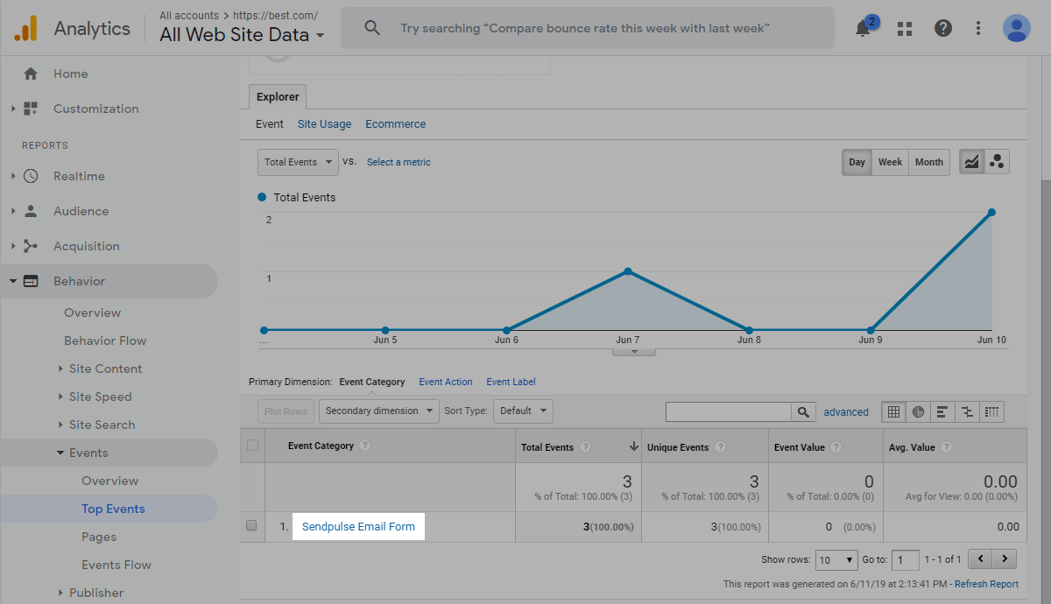The image size is (1051, 604).
Task: Open the Total Events metric dropdown
Action: coord(298,162)
